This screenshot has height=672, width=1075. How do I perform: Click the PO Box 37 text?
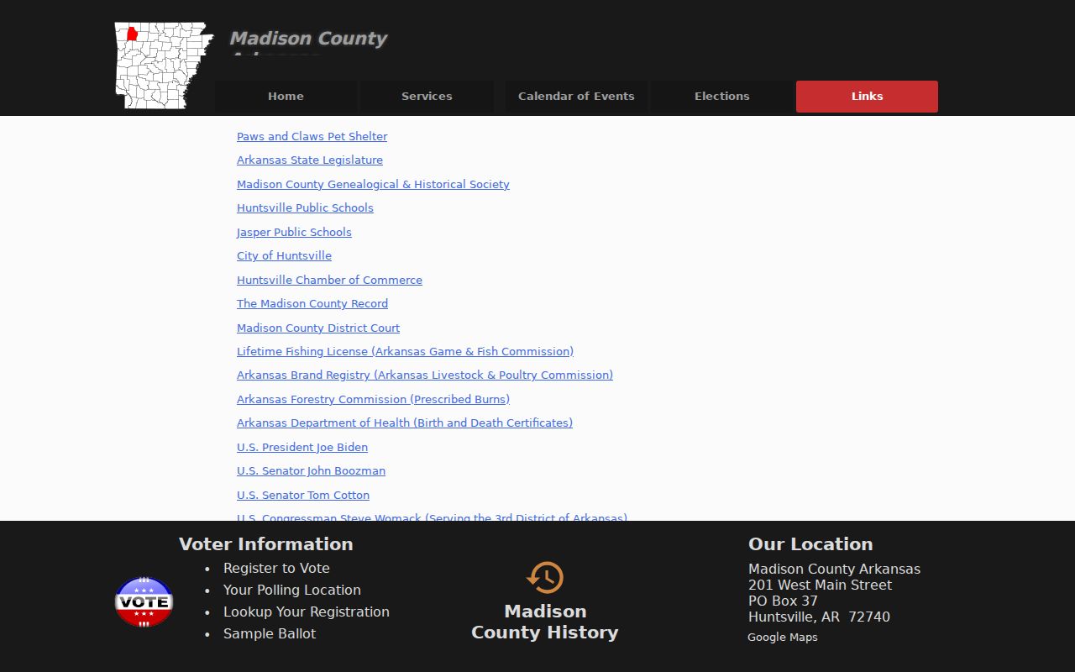[x=783, y=601]
